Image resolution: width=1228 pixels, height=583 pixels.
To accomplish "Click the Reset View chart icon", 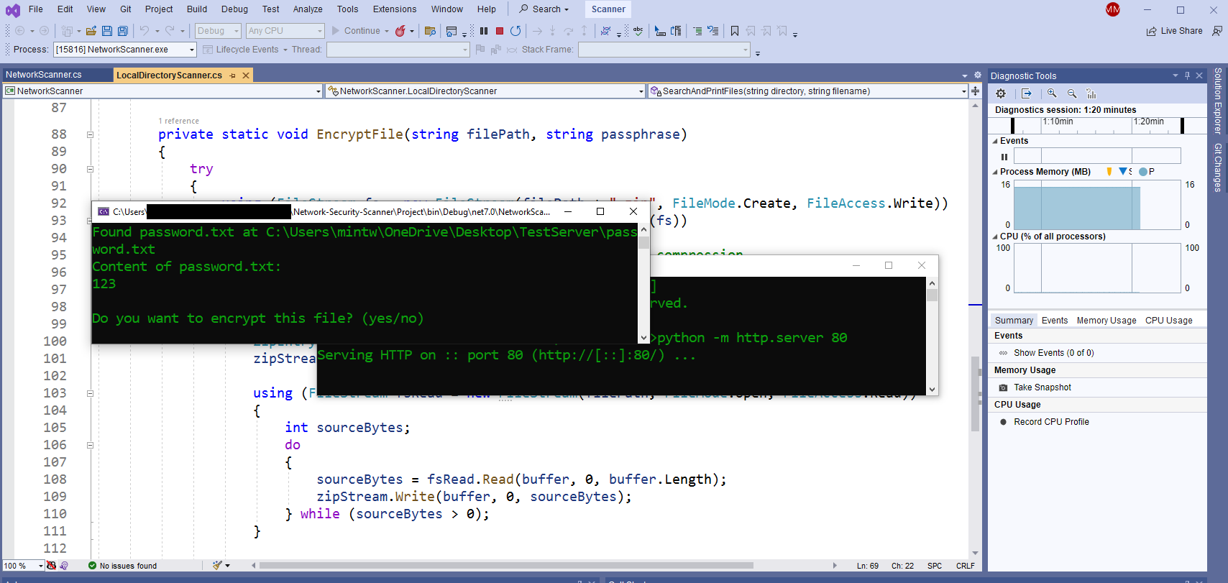I will (x=1091, y=93).
